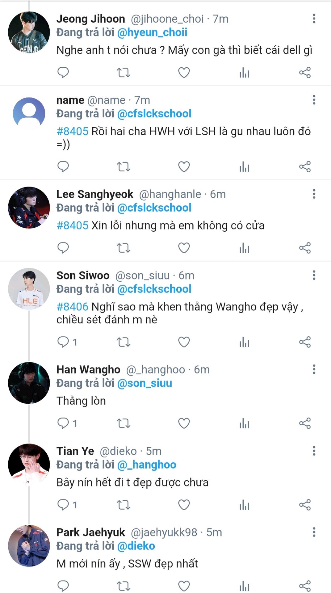Like Han Wangho's reply tweet
Image resolution: width=331 pixels, height=593 pixels.
[x=184, y=423]
